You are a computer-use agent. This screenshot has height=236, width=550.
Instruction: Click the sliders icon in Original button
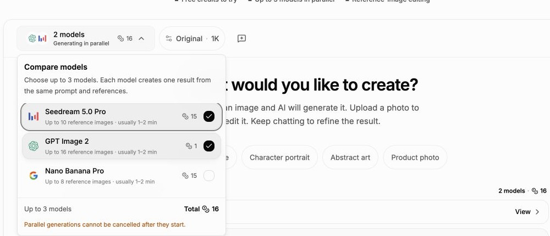click(169, 38)
